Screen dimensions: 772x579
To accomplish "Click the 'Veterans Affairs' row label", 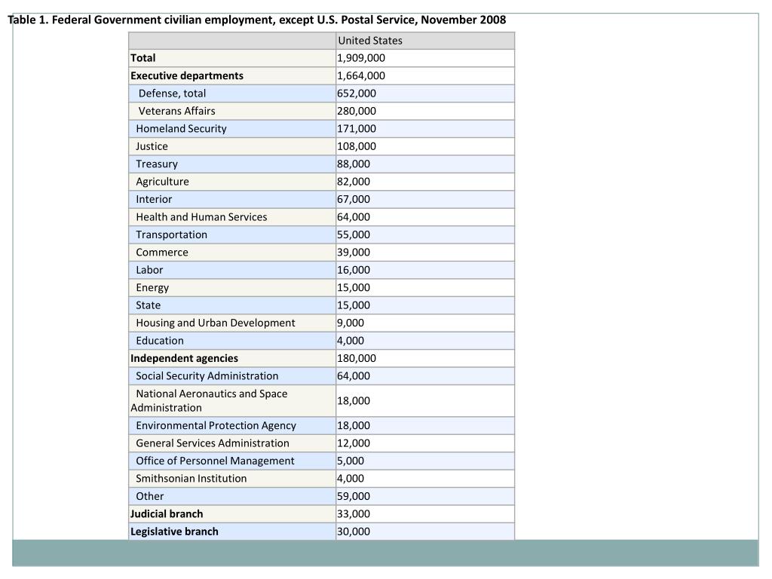I will 176,112.
